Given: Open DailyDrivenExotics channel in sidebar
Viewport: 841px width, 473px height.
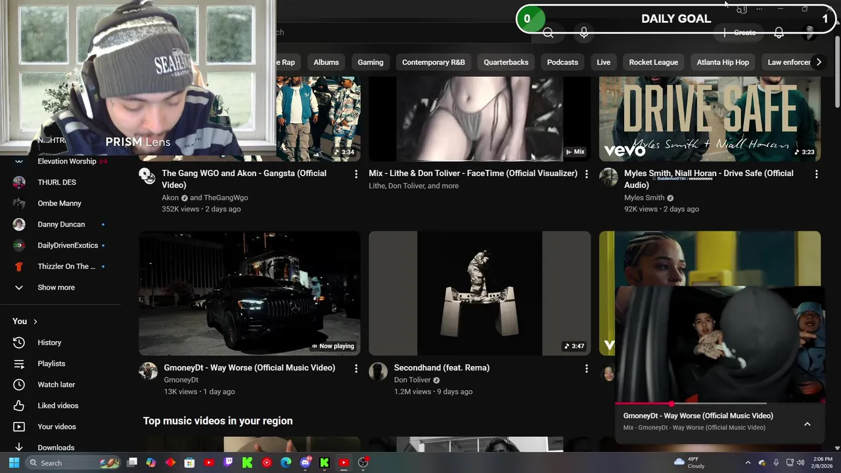Looking at the screenshot, I should click(60, 245).
